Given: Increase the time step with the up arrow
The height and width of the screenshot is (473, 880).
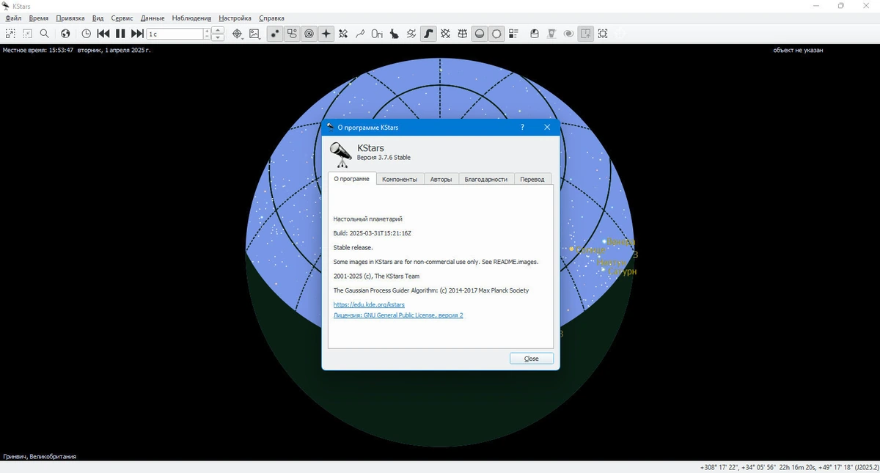Looking at the screenshot, I should (219, 31).
